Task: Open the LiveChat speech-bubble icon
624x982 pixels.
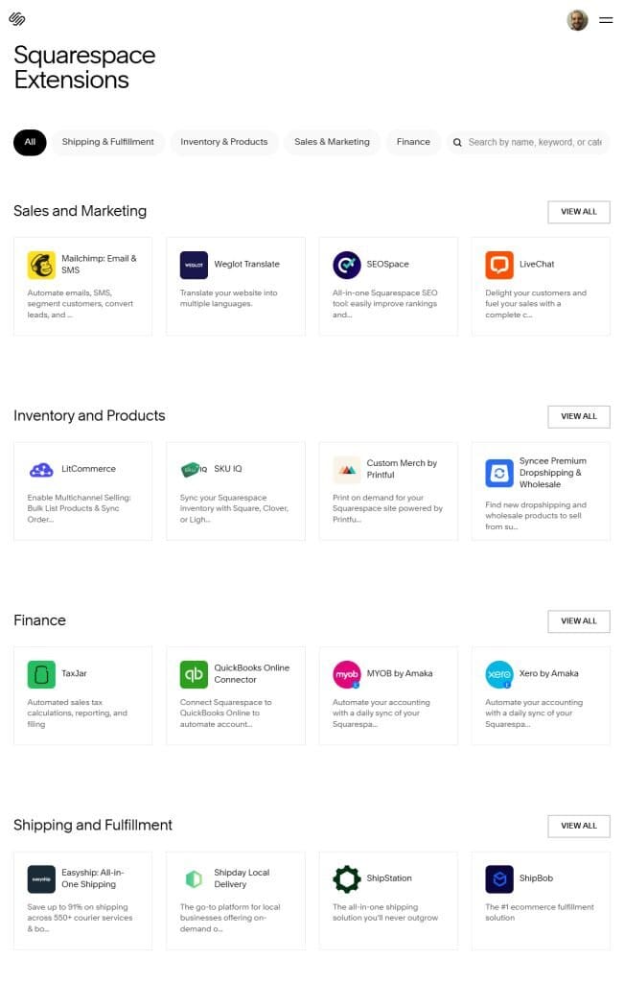Action: click(x=497, y=264)
